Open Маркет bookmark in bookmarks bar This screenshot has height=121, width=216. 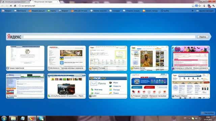[x=63, y=11]
